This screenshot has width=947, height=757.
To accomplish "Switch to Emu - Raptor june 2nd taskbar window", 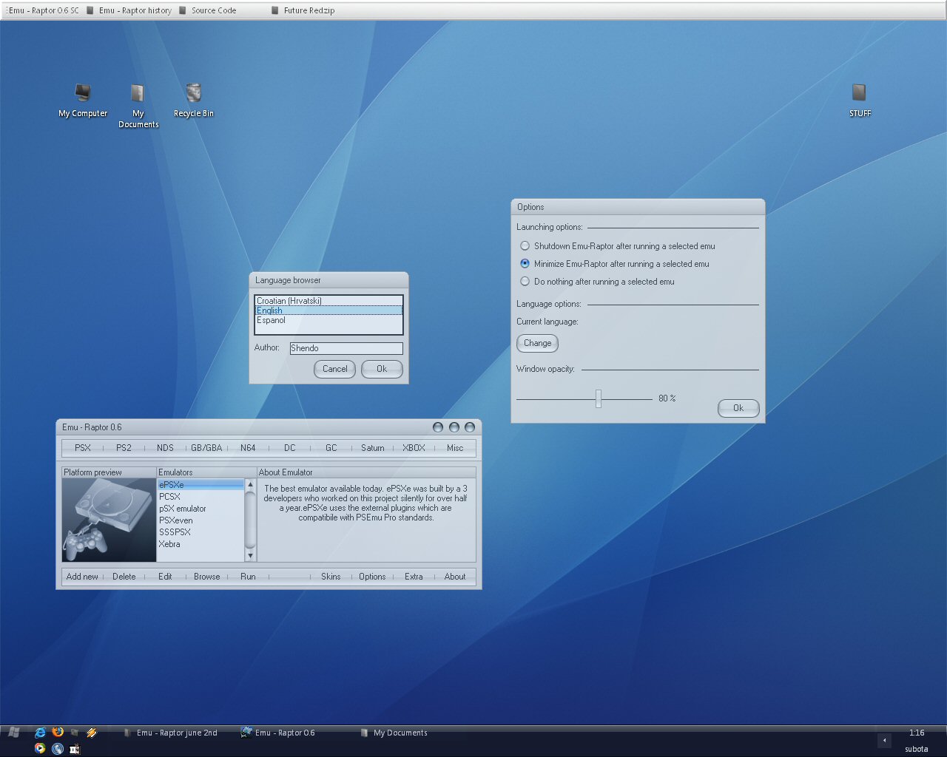I will pyautogui.click(x=171, y=733).
